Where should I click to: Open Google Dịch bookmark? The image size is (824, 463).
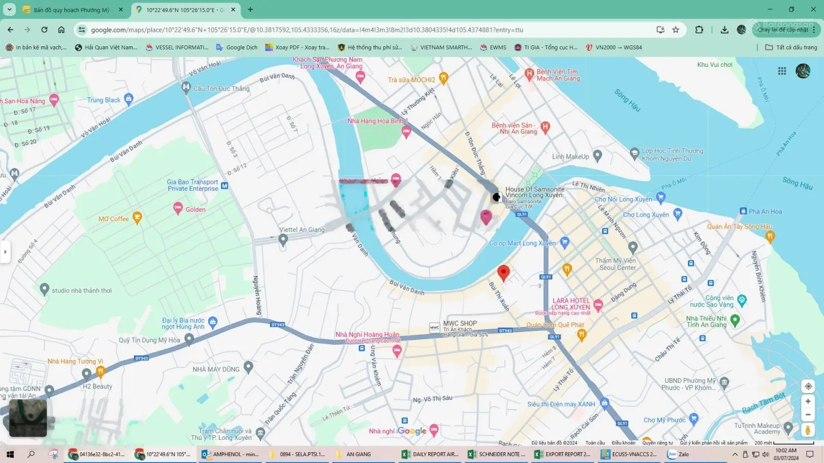(x=236, y=47)
